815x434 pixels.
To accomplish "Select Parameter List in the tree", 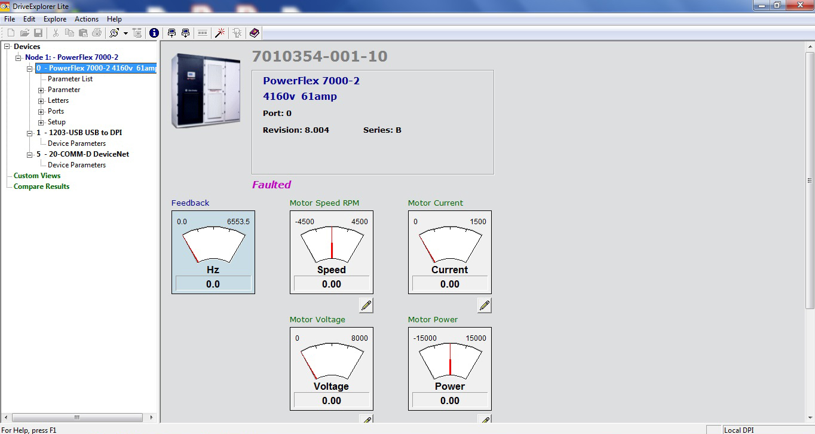I will click(x=70, y=79).
